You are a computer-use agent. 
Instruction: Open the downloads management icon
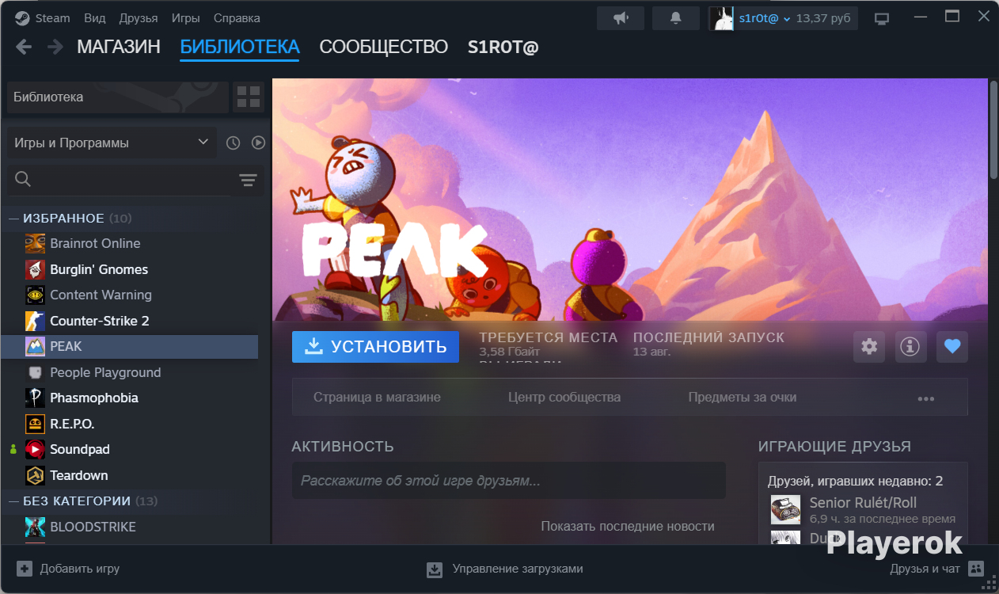coord(435,569)
